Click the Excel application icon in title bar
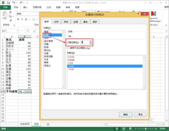 pyautogui.click(x=3, y=3)
